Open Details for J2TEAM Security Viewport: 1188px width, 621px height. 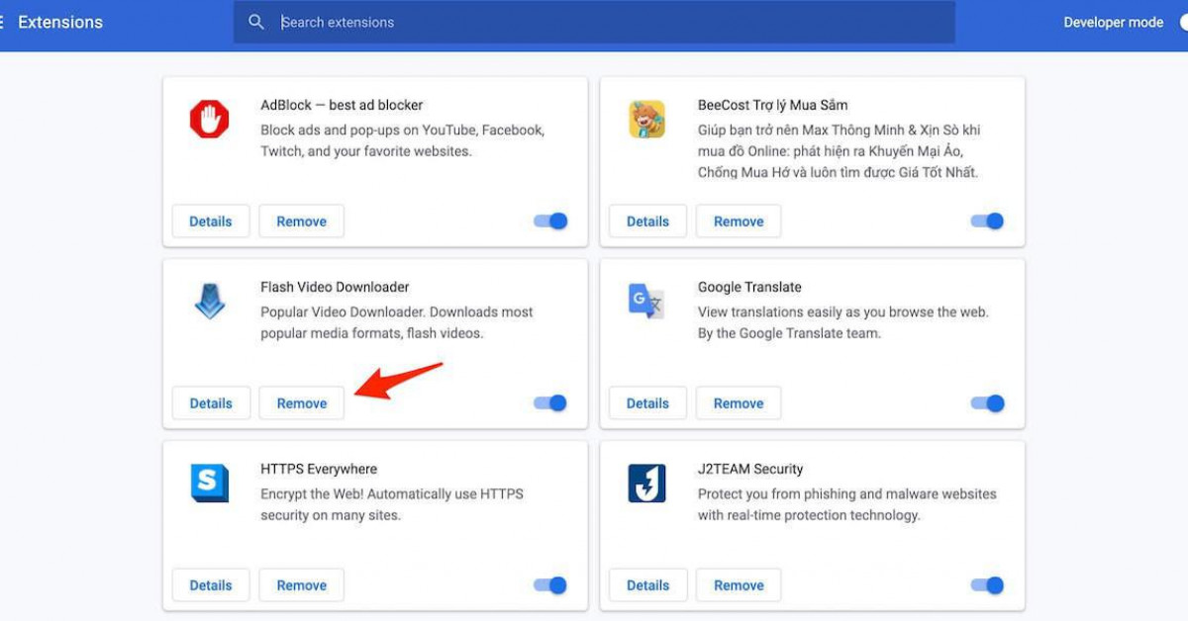pyautogui.click(x=648, y=585)
